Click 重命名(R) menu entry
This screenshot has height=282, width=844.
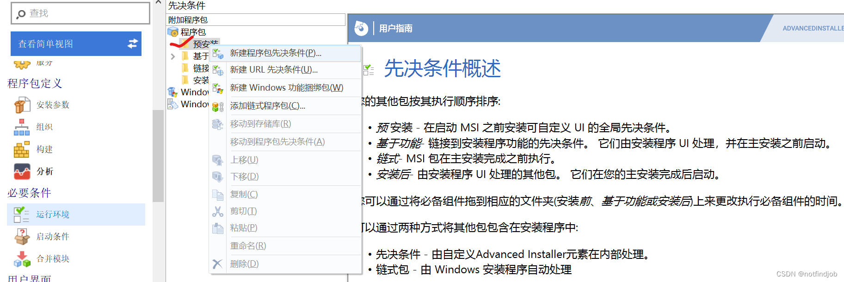(285, 246)
